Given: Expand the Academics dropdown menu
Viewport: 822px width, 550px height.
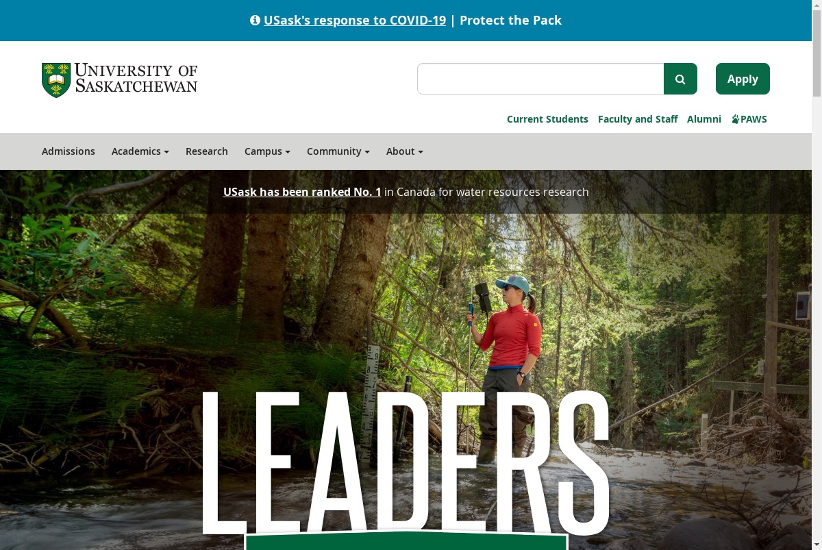Looking at the screenshot, I should point(140,151).
